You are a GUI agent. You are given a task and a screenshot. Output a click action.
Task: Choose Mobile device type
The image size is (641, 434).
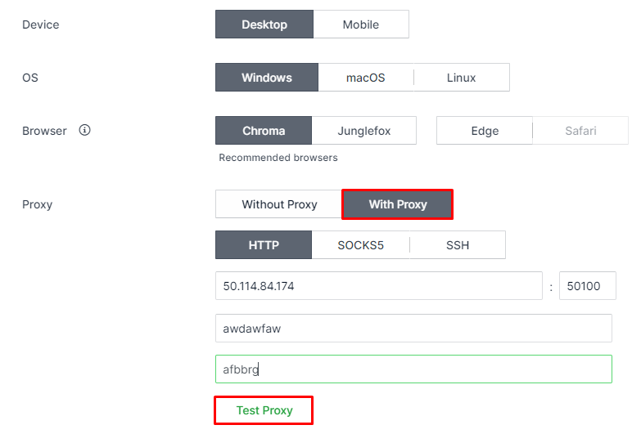point(361,25)
